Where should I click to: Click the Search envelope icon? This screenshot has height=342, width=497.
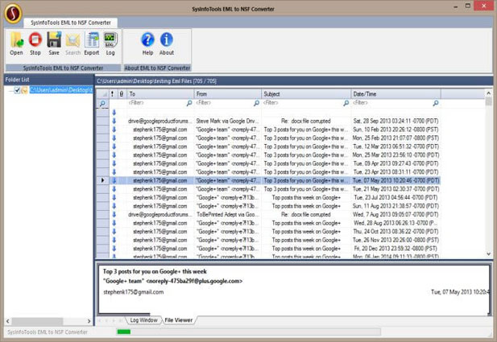[73, 43]
